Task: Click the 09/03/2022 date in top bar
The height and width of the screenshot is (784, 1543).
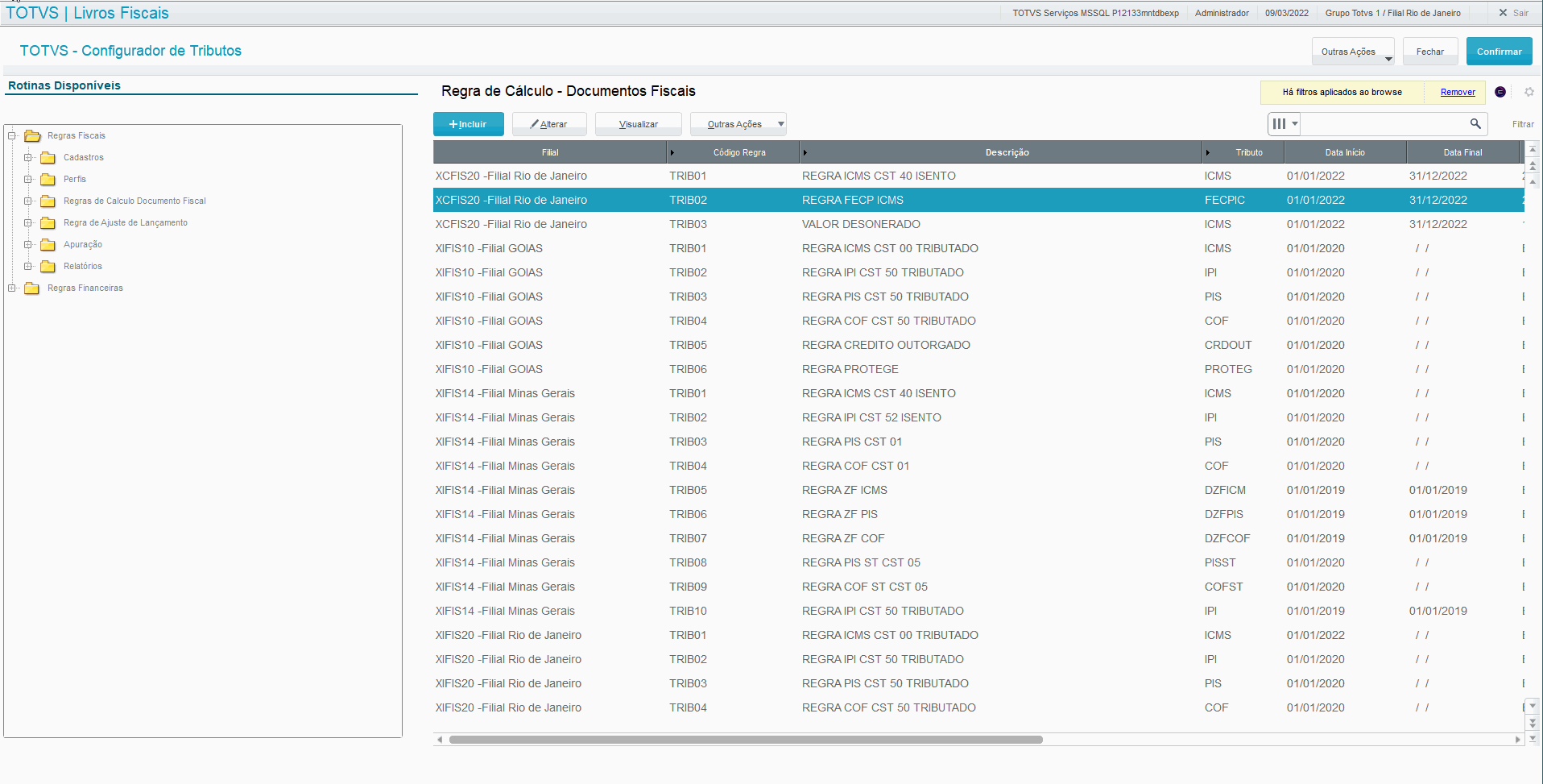Action: point(1287,13)
